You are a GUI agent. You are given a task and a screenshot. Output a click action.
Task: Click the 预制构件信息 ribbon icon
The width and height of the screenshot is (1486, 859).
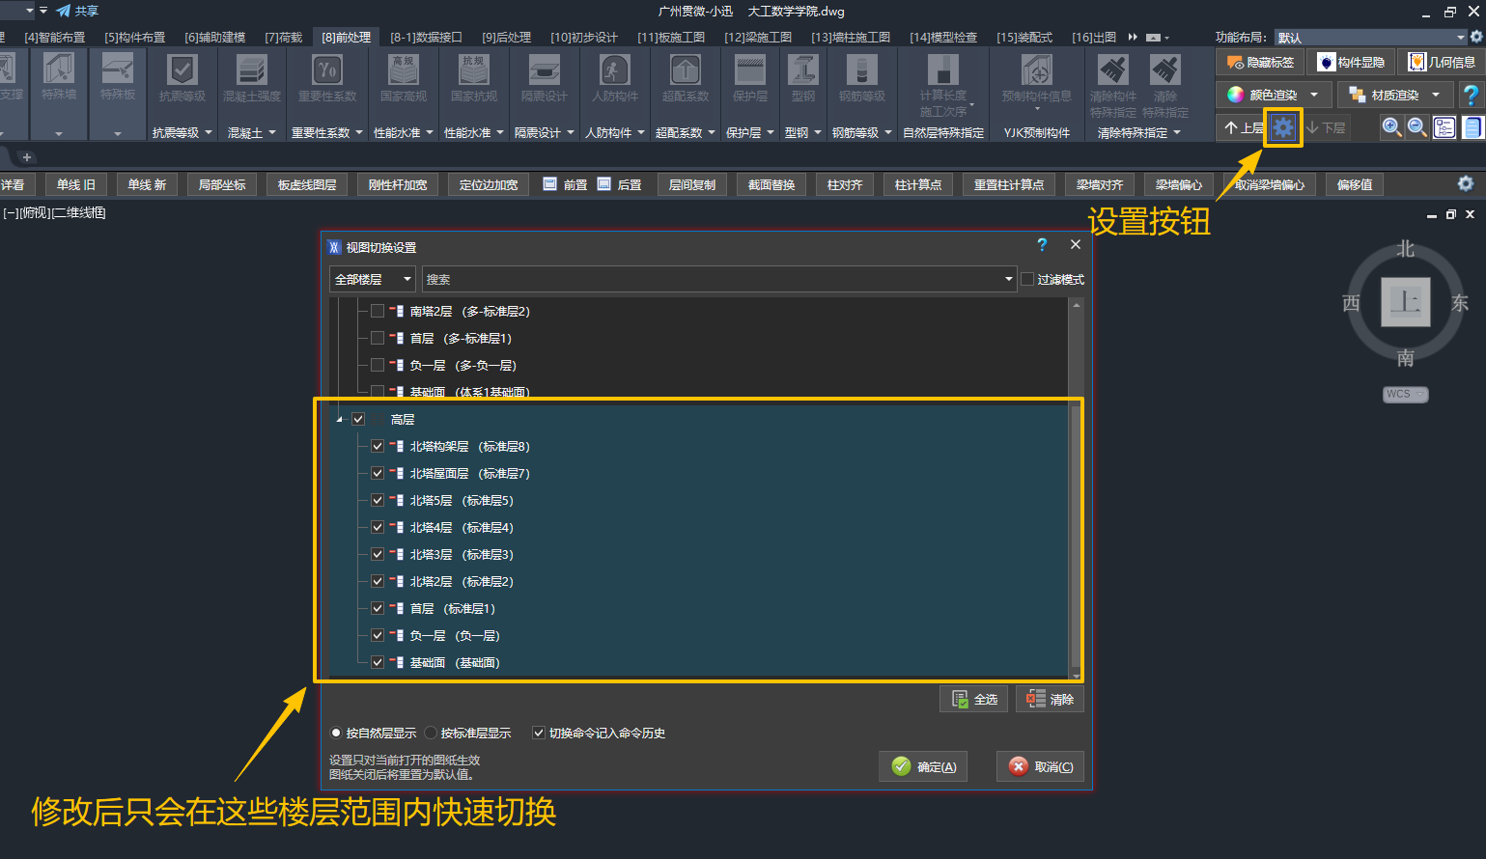tap(1037, 70)
